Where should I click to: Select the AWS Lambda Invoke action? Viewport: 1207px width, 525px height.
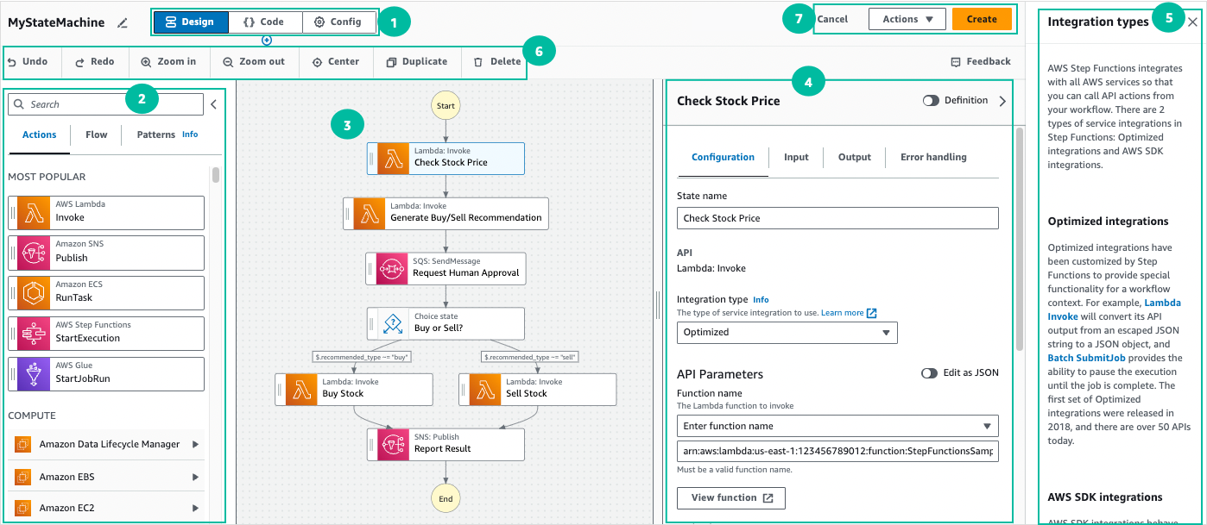click(105, 213)
